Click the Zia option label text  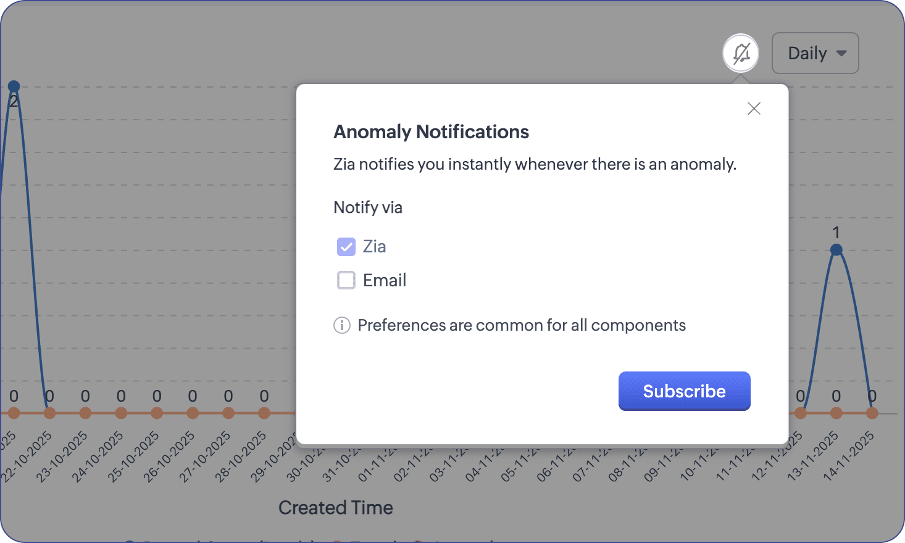[x=374, y=247]
